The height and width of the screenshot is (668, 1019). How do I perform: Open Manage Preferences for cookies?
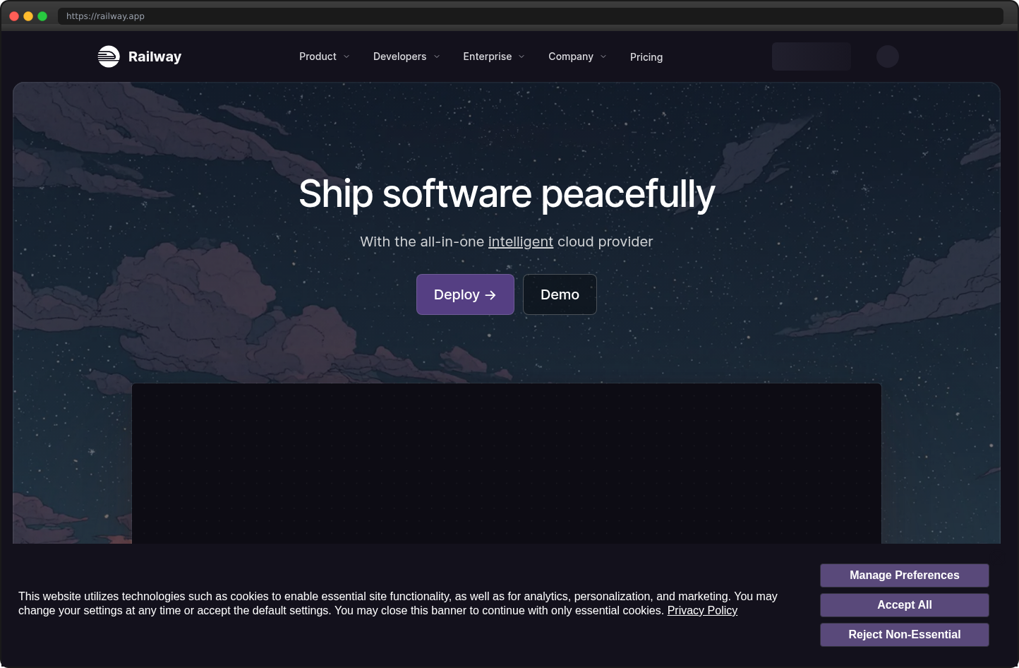pyautogui.click(x=904, y=575)
